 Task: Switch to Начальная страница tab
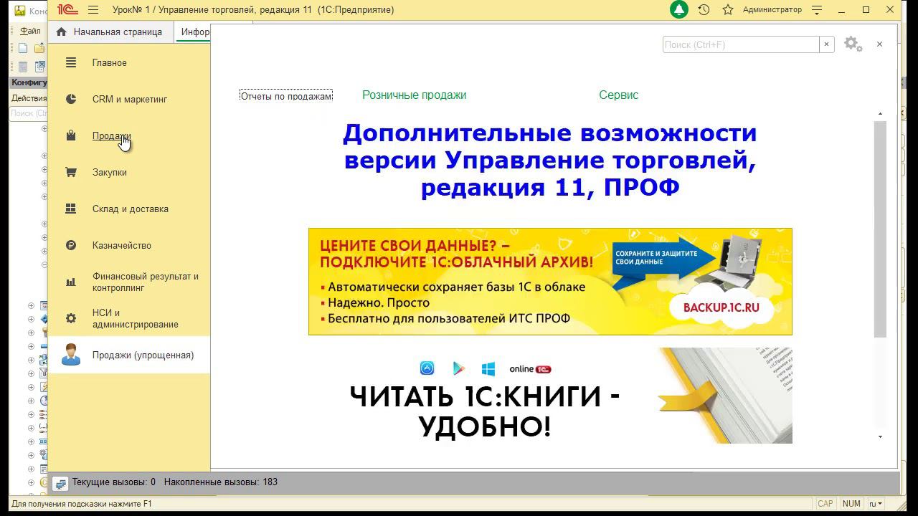(x=109, y=32)
